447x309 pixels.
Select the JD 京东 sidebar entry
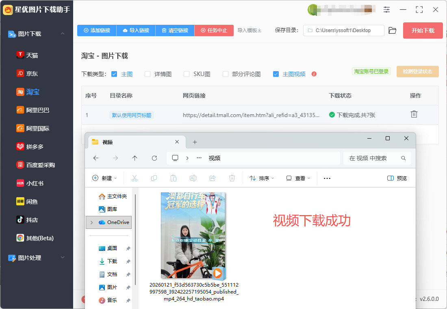click(27, 73)
